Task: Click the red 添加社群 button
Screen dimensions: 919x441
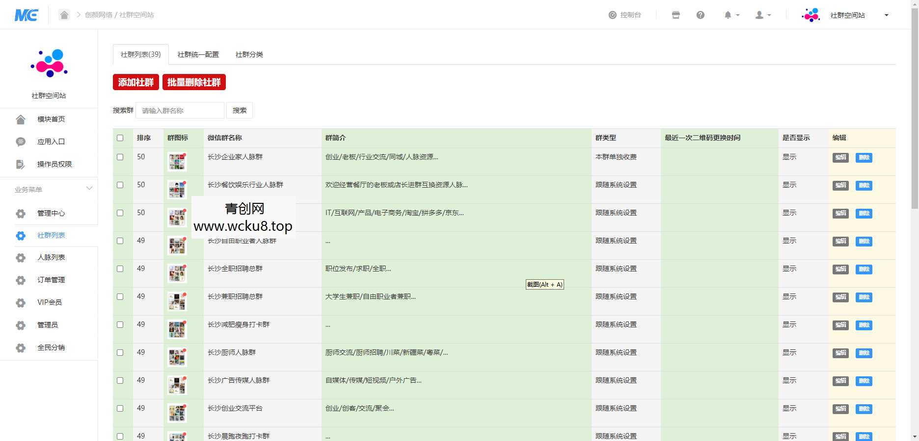Action: click(x=136, y=82)
